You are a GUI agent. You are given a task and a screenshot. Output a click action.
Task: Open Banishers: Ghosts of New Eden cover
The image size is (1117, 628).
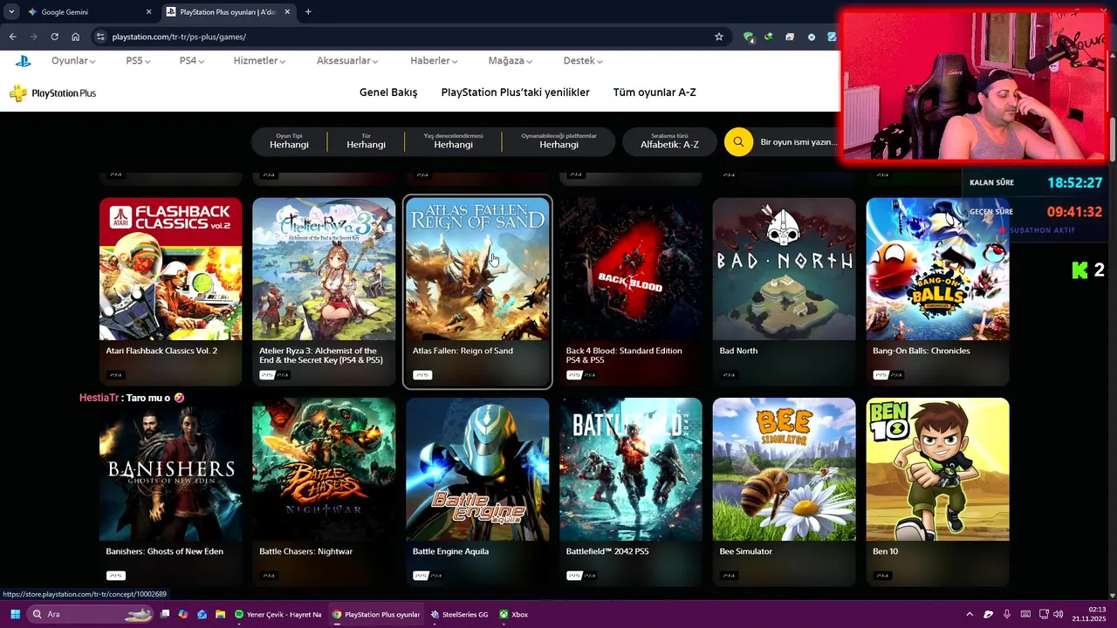[171, 469]
